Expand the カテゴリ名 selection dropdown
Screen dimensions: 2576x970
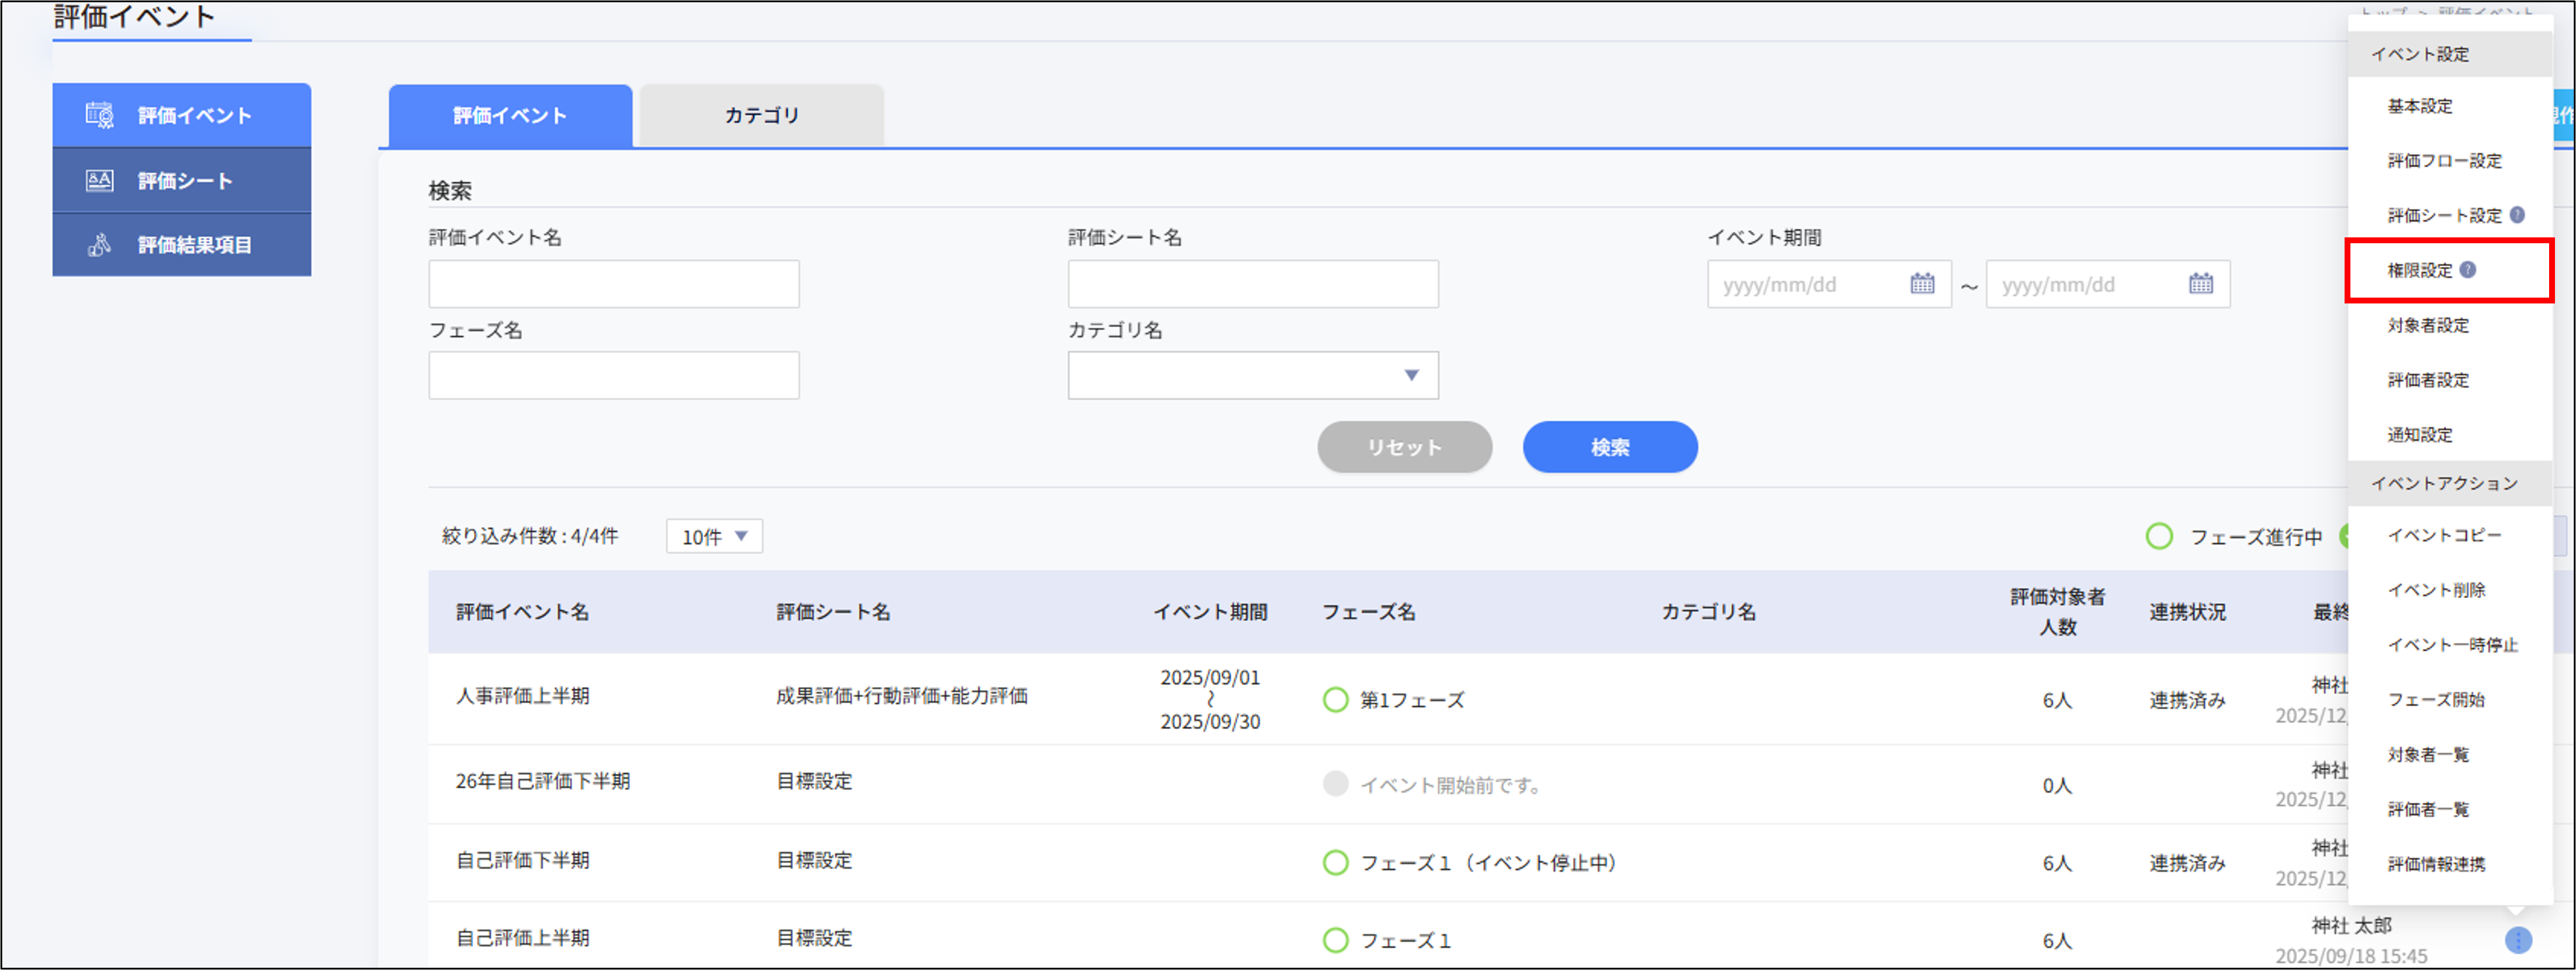pos(1253,375)
